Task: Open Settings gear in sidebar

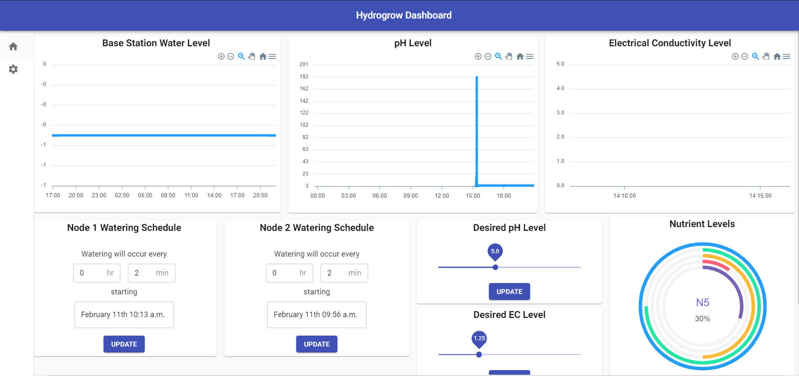Action: (x=13, y=69)
